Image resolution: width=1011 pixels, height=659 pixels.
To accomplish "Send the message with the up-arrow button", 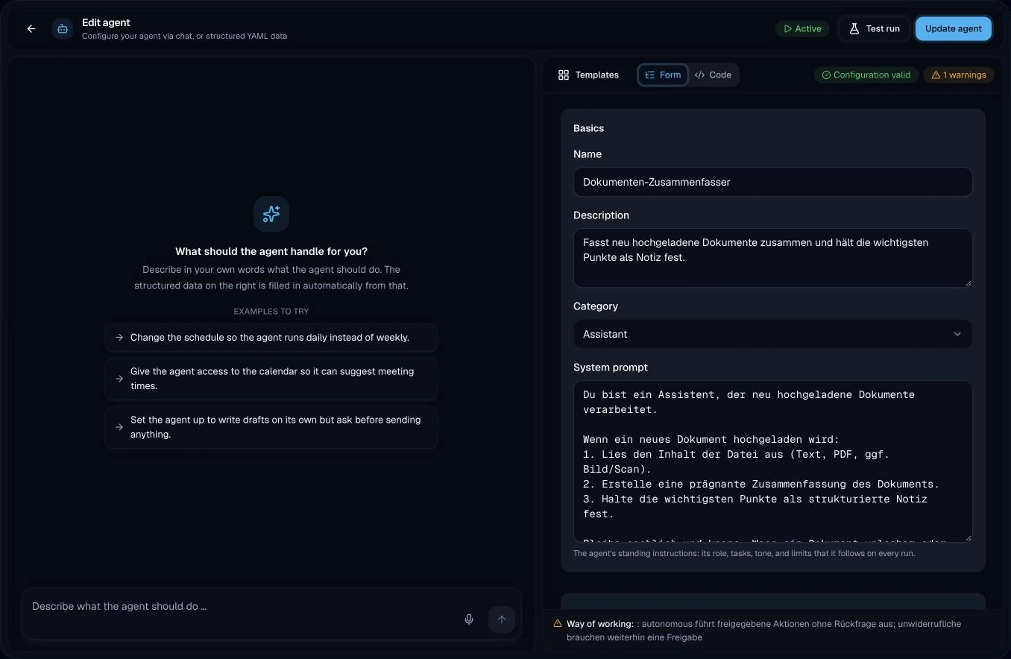I will point(502,619).
